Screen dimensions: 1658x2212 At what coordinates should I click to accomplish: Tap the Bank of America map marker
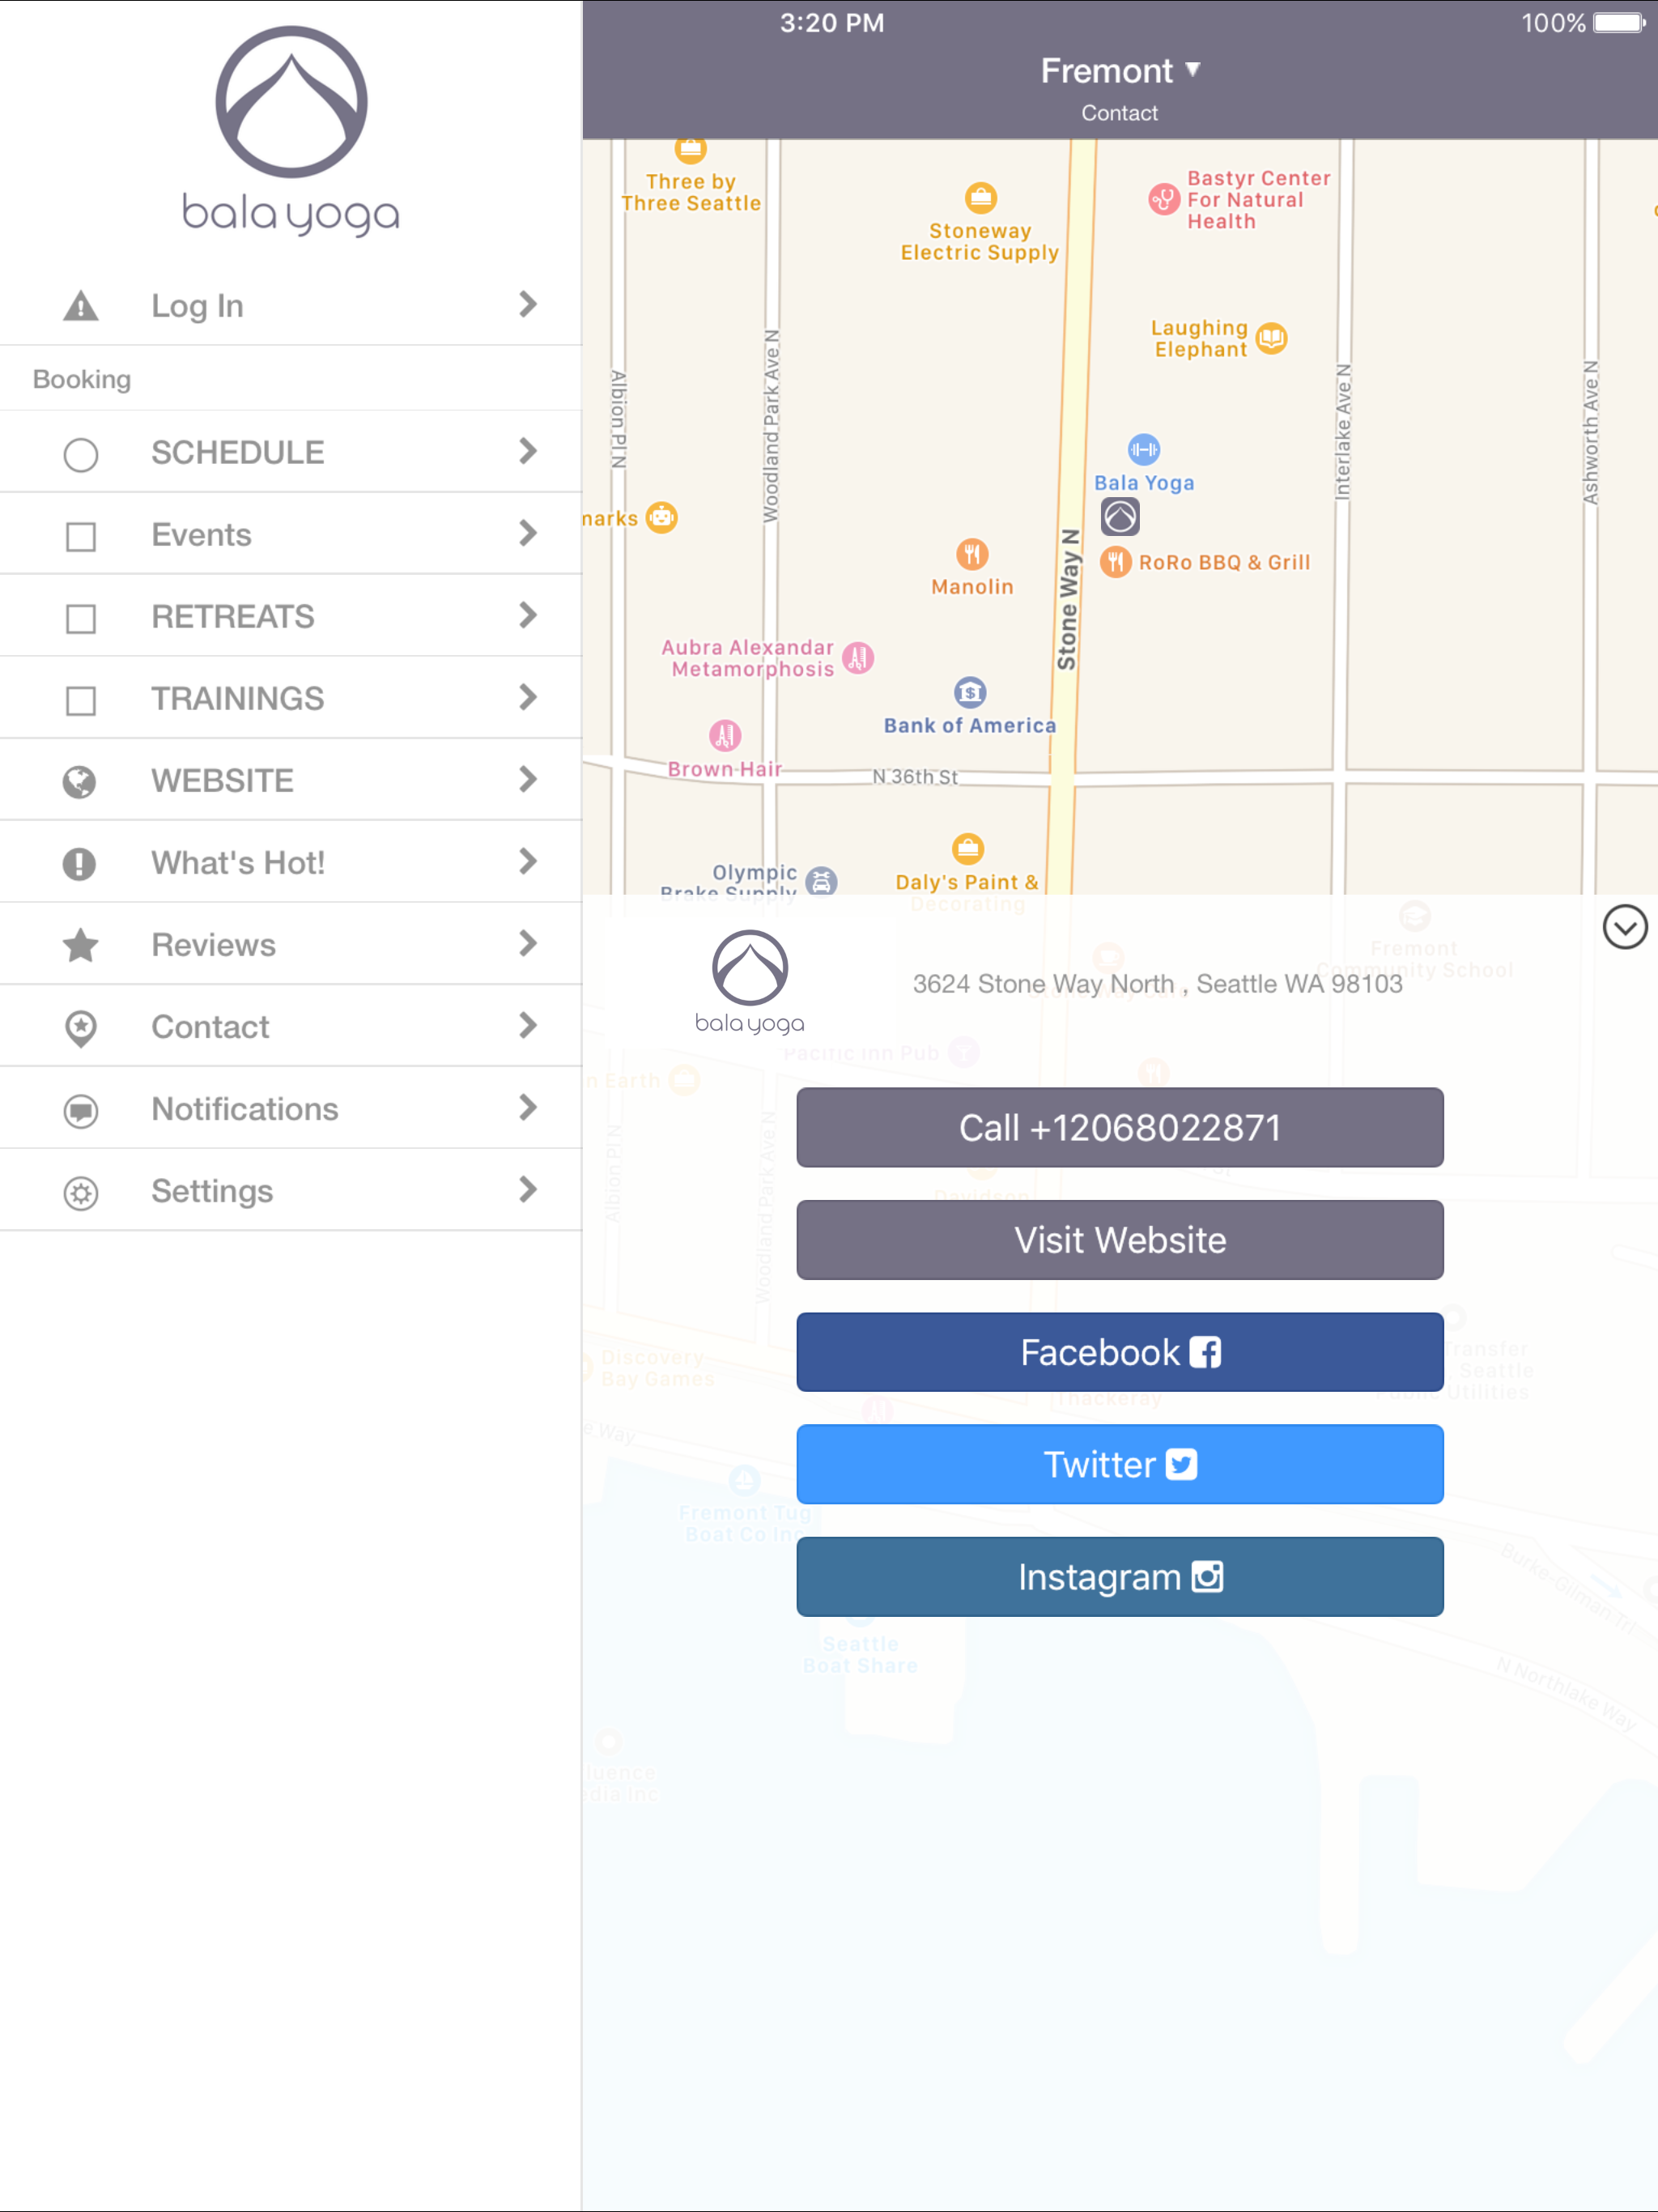[x=970, y=692]
